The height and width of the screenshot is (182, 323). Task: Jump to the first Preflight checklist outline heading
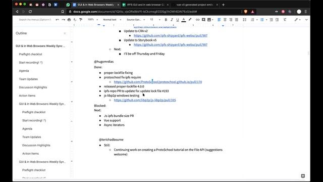click(x=30, y=54)
